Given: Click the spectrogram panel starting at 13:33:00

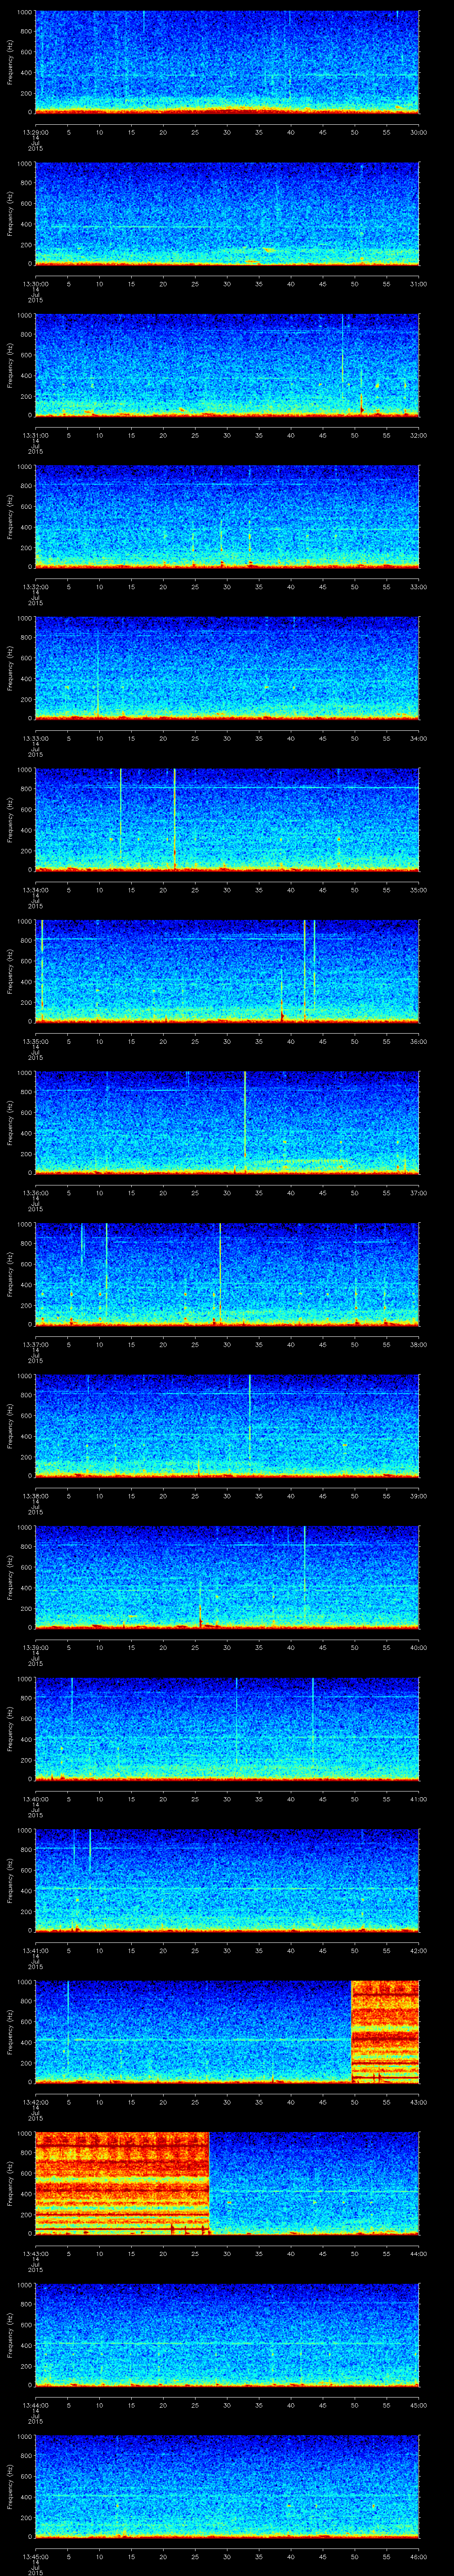Looking at the screenshot, I should [227, 668].
